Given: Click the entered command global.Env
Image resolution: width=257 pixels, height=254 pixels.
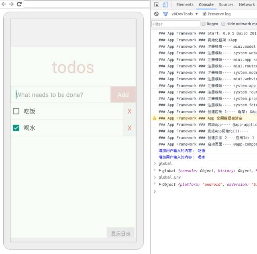Looking at the screenshot, I should pos(169,177).
